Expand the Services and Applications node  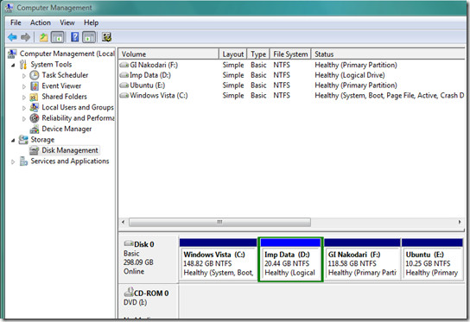(13, 161)
